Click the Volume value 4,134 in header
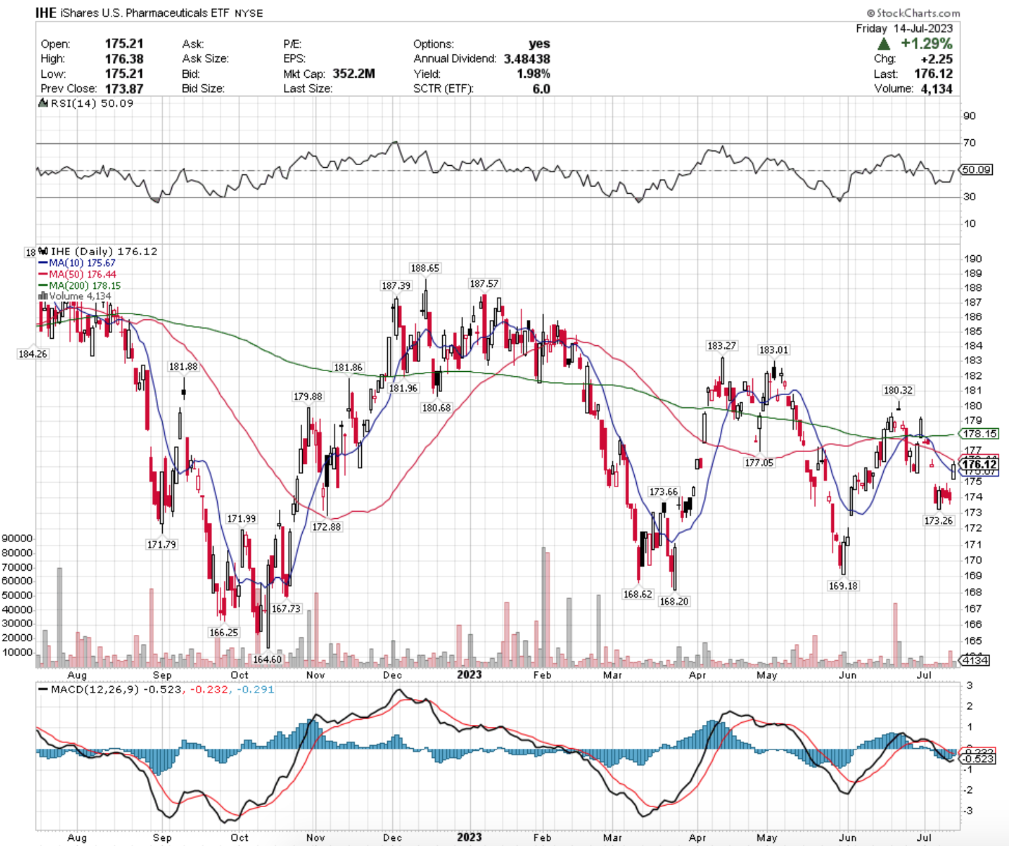This screenshot has height=846, width=1009. pos(936,89)
